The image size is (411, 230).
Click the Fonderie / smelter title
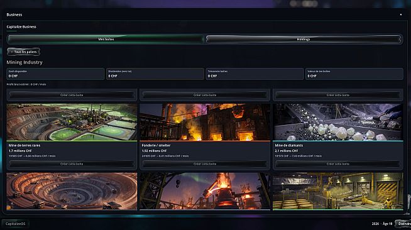(x=156, y=145)
